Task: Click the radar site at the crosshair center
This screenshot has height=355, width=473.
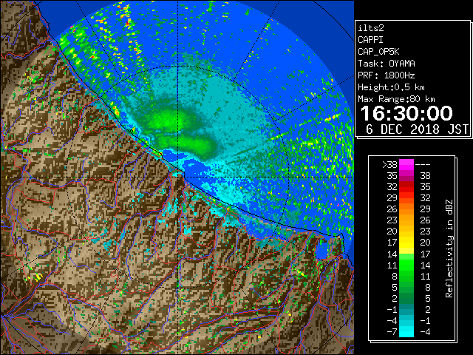Action: coord(178,177)
